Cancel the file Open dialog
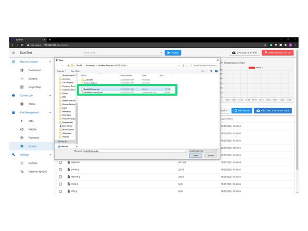 [x=211, y=156]
